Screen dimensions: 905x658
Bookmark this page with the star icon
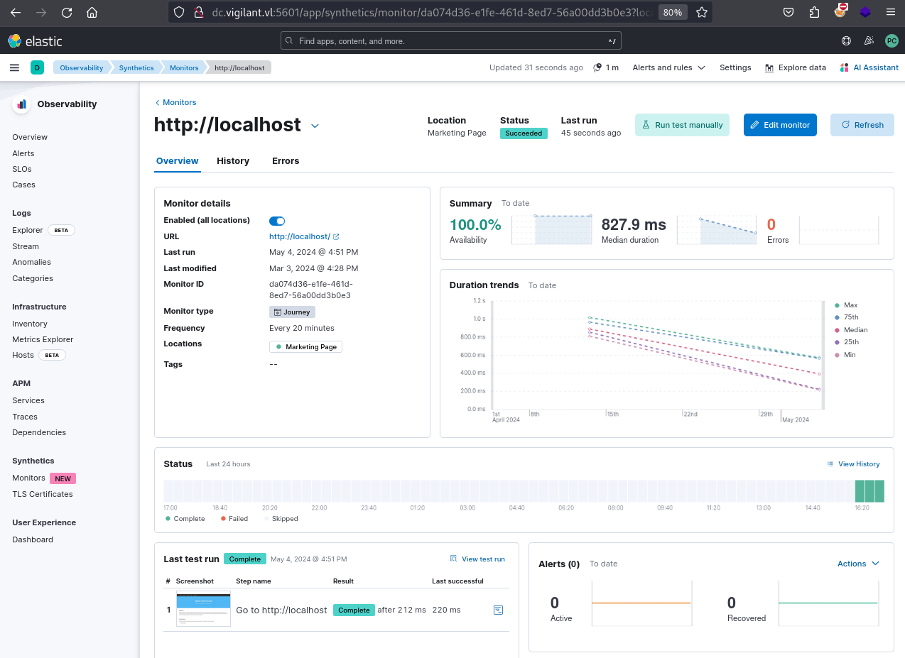[x=702, y=12]
